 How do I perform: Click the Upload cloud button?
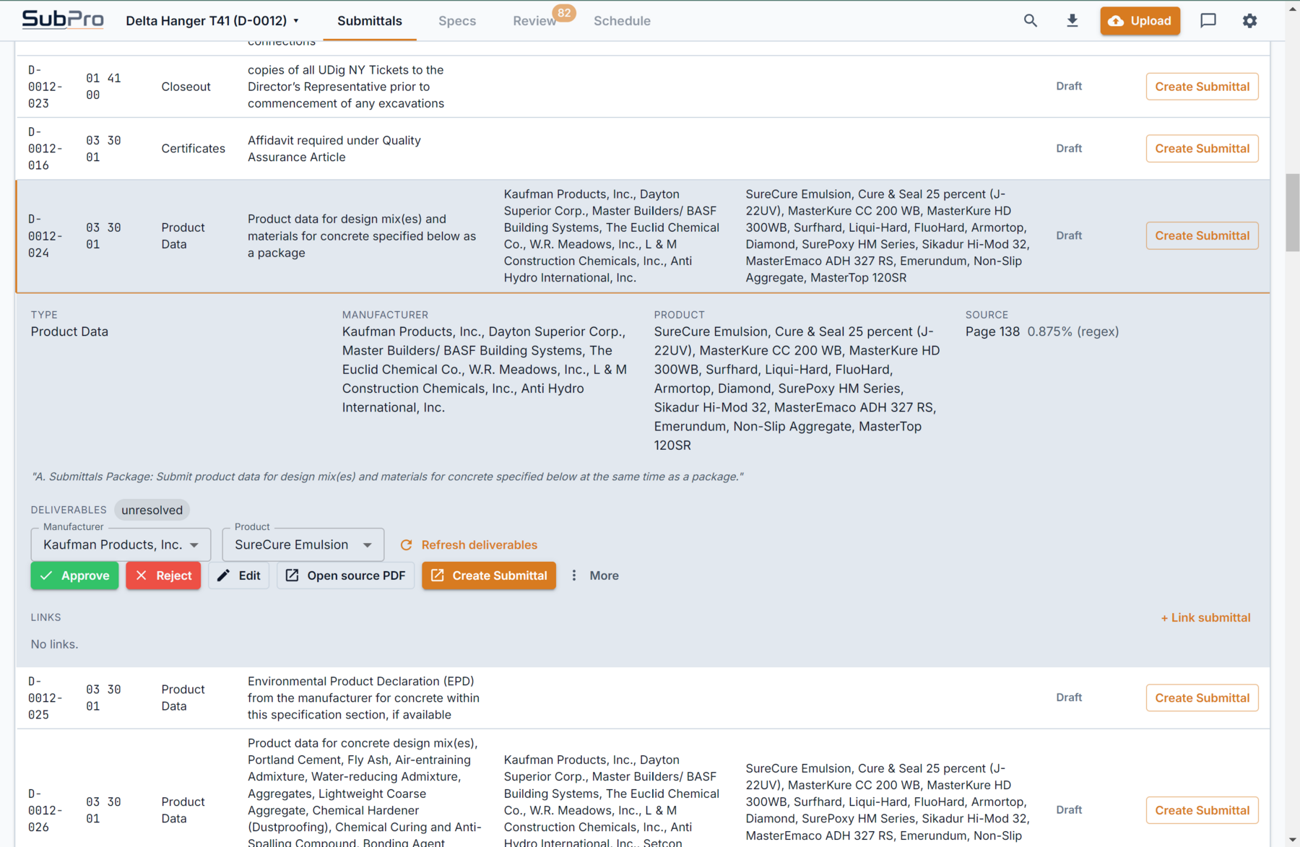point(1140,21)
